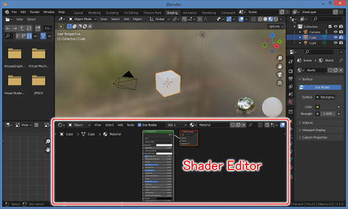Click the viewport zoom magnifier icon
Screen dimensions: 348x209
[x=280, y=58]
